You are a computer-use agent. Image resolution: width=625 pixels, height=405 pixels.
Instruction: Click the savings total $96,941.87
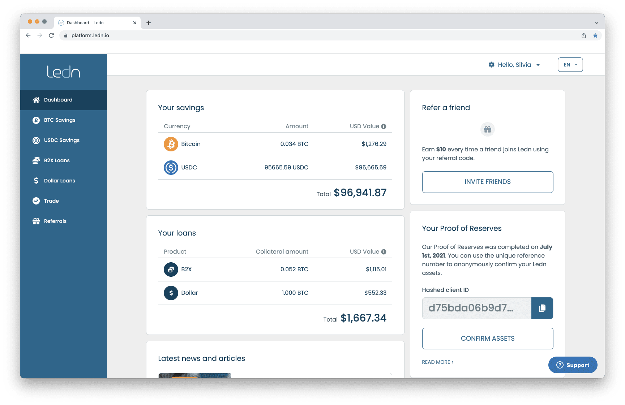click(x=360, y=193)
